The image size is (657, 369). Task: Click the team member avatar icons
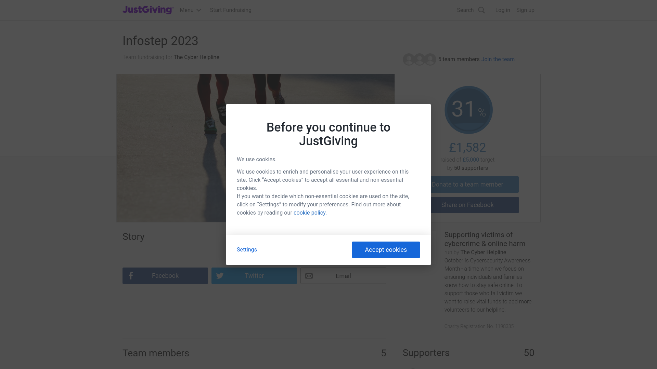click(x=419, y=59)
